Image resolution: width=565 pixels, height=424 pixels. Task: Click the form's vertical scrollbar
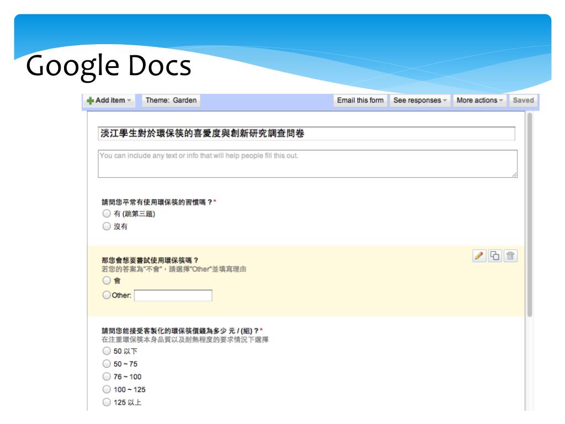tap(529, 215)
